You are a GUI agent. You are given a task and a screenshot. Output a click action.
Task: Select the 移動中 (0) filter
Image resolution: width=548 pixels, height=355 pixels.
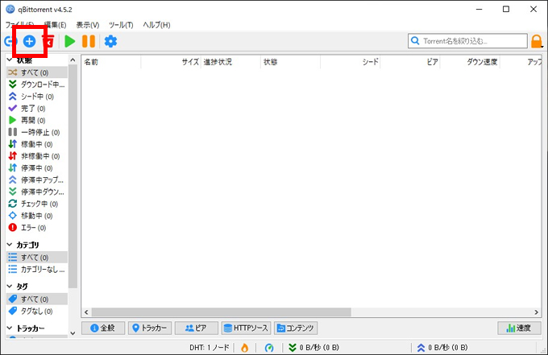pyautogui.click(x=37, y=216)
